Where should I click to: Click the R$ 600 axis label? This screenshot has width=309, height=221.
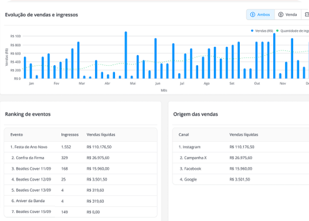pos(15,53)
